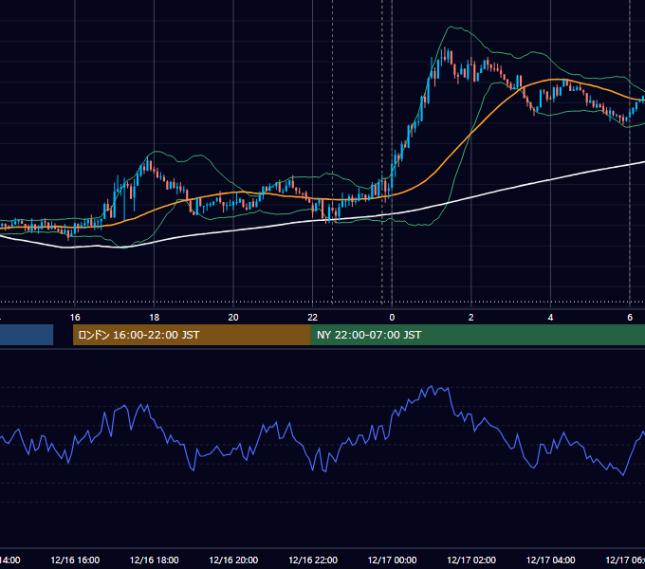The width and height of the screenshot is (645, 569).
Task: Click the 12/16 20:00 date label
Action: 233,560
